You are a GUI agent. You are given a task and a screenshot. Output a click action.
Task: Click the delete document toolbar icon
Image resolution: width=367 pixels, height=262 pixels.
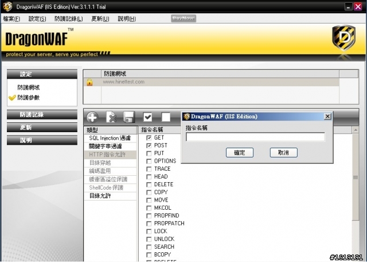[x=111, y=117]
